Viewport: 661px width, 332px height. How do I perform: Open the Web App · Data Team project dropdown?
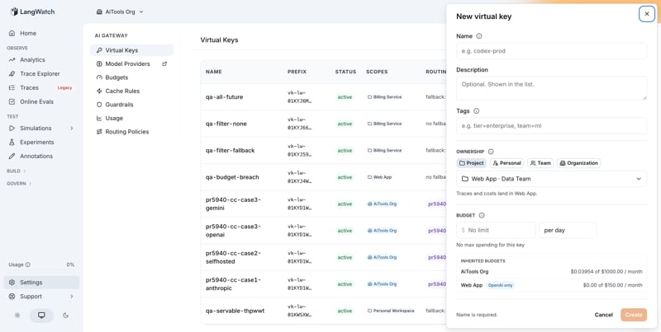[x=551, y=179]
